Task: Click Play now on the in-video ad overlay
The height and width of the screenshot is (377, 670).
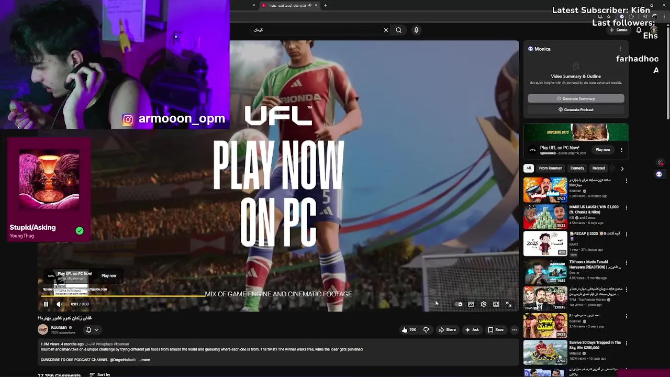Action: click(x=109, y=276)
